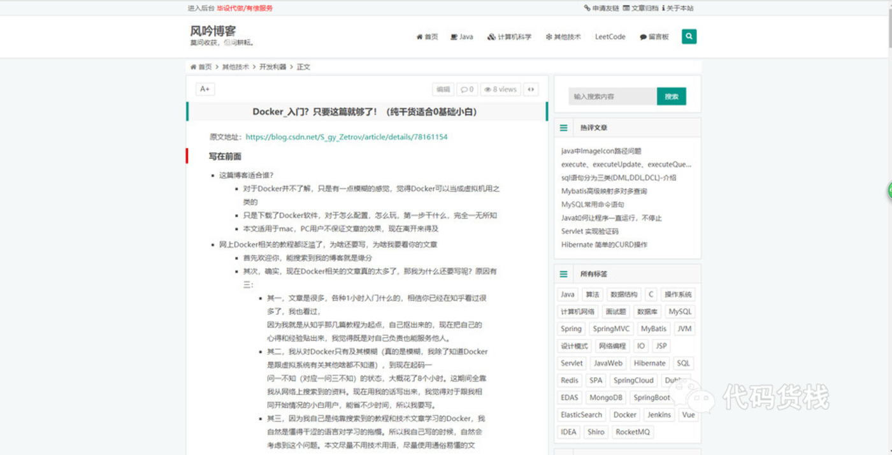
Task: Select the SpringMVC tag
Action: click(611, 329)
